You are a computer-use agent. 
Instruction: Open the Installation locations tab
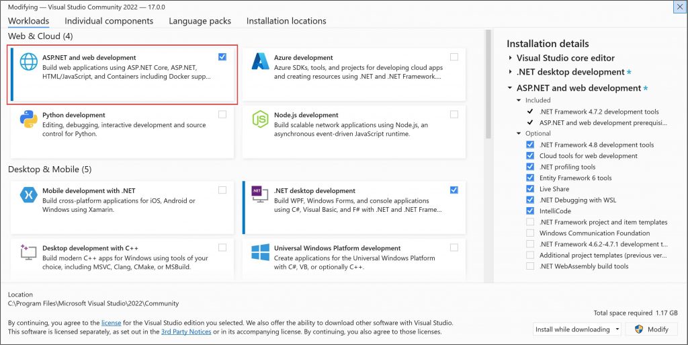286,21
